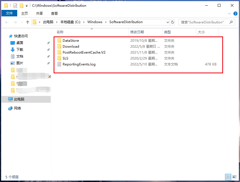
Task: Click Windows in the address breadcrumb
Action: click(95, 22)
